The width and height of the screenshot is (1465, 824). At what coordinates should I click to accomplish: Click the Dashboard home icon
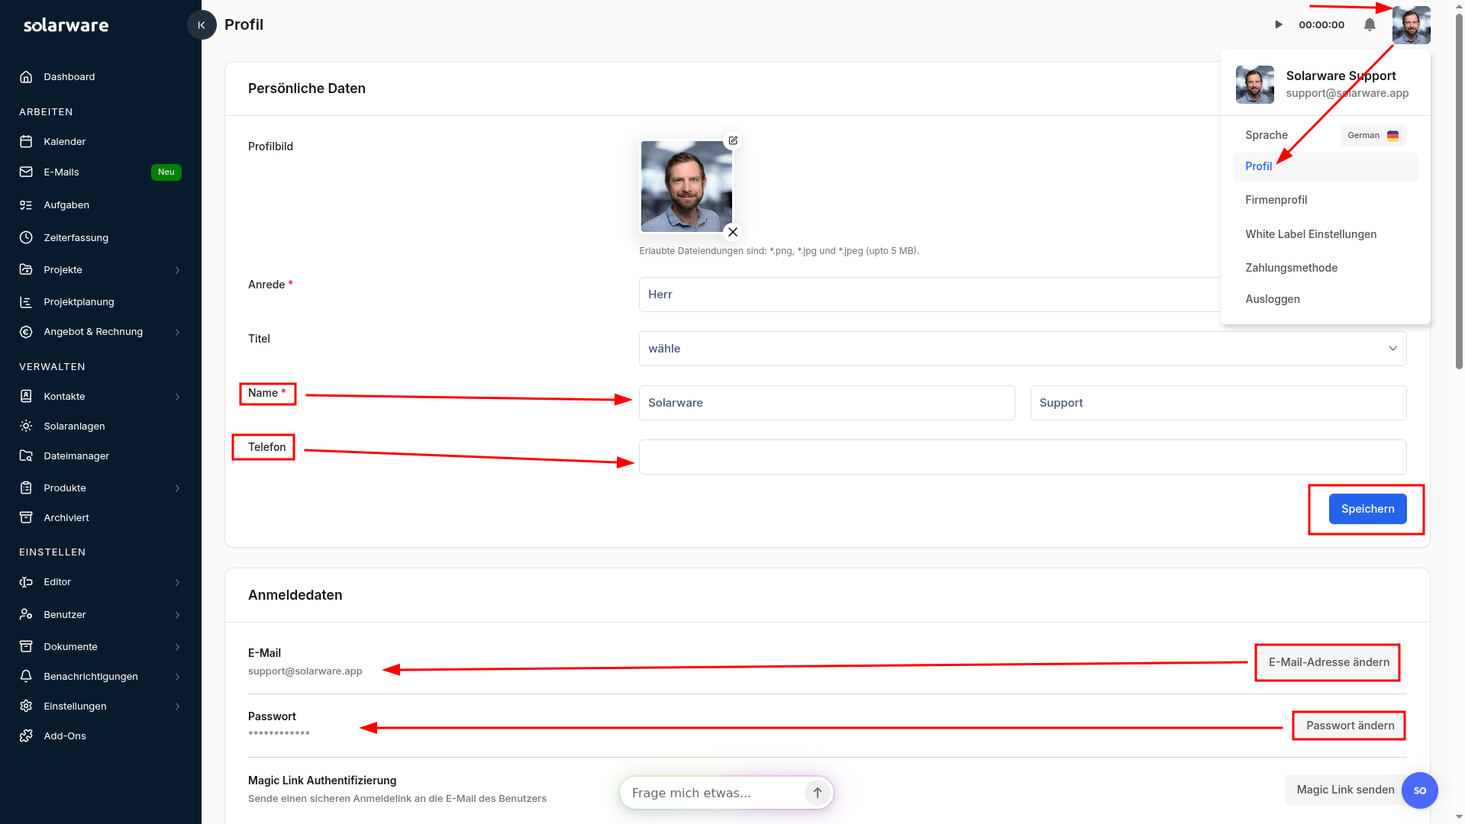pos(26,77)
